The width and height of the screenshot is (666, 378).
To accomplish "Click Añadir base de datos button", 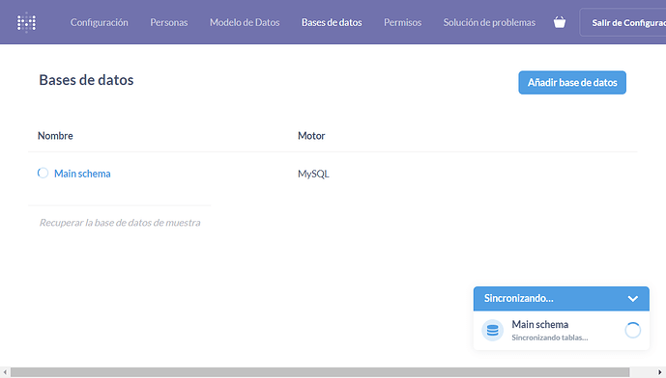I will tap(572, 82).
